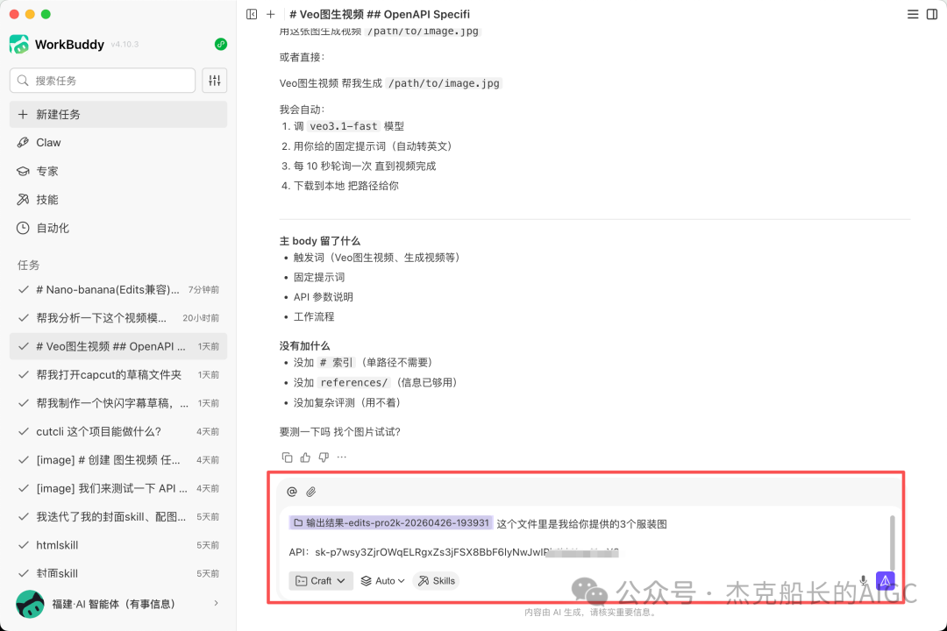Screen dimensions: 947x631
Task: Click the green link status icon
Action: click(221, 44)
